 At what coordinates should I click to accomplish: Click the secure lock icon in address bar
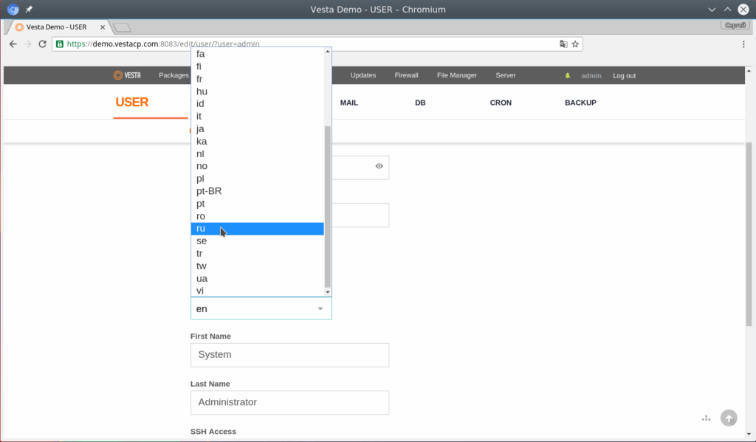60,44
